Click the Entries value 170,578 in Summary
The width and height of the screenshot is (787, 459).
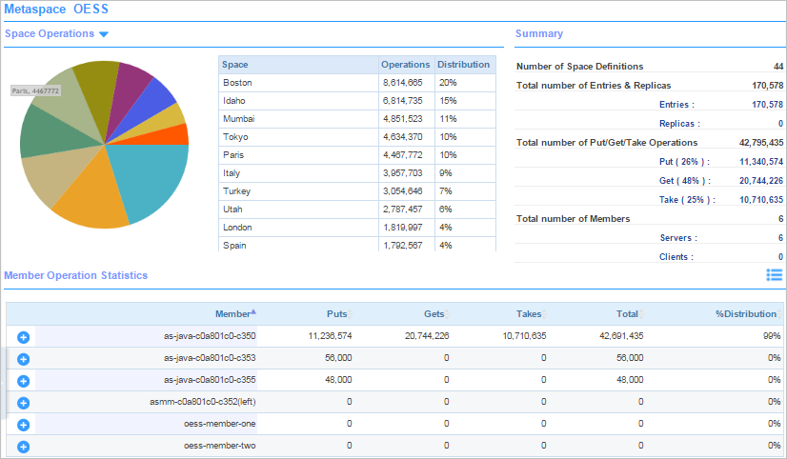click(767, 105)
